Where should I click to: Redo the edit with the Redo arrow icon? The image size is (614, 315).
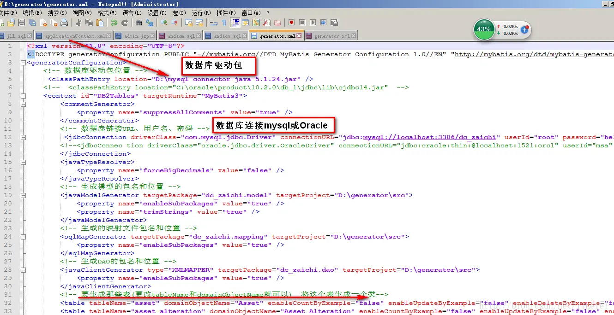(x=125, y=22)
